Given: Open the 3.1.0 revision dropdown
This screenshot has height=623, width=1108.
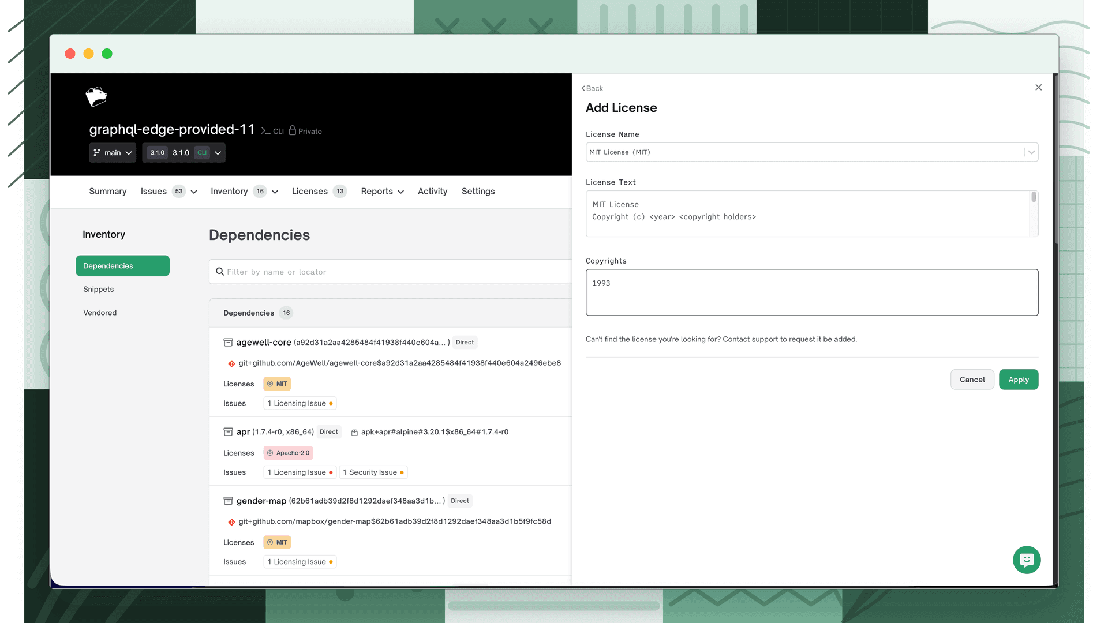Looking at the screenshot, I should pos(184,153).
